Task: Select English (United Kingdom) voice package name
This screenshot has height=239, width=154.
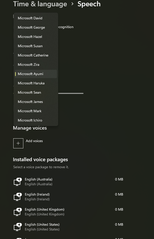Action: coord(44,209)
